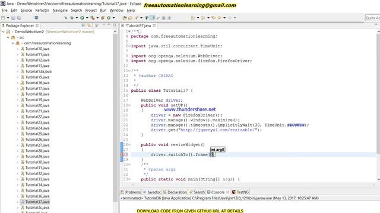Expand the Tutorial10.java tree node
This screenshot has height=213, width=380.
point(17,49)
